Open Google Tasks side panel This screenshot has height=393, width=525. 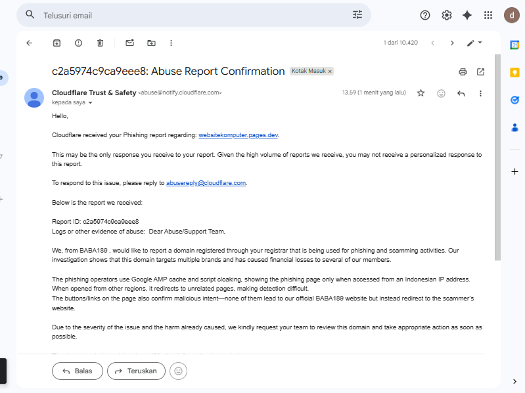(x=514, y=100)
